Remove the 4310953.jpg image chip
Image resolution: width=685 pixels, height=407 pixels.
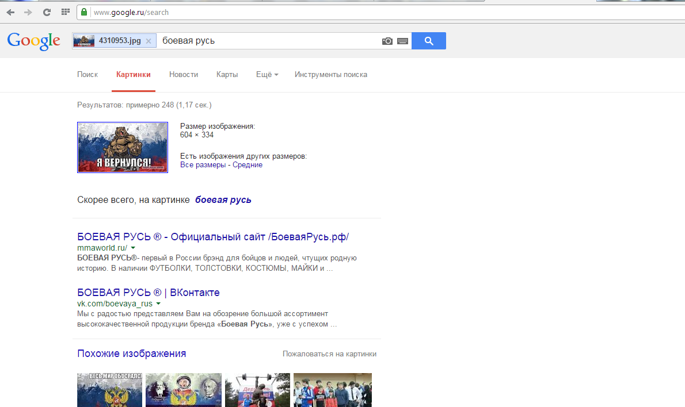(x=149, y=41)
